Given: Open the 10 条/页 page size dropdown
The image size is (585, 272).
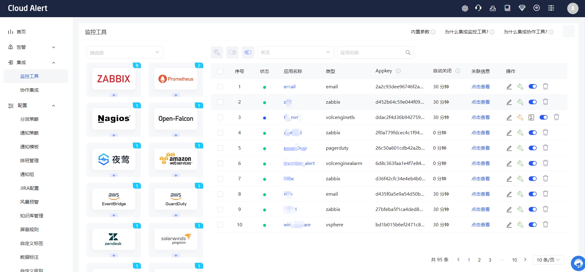Looking at the screenshot, I should (548, 260).
